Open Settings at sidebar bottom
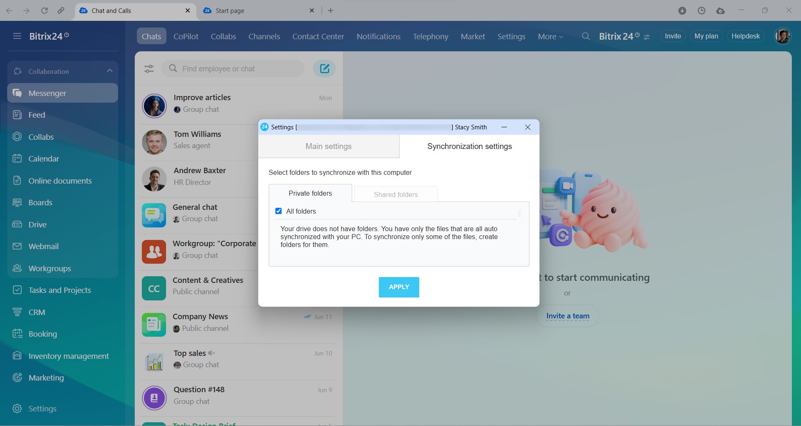The height and width of the screenshot is (426, 801). (x=63, y=408)
